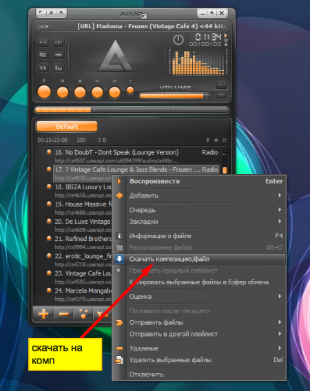Choose Скачать композицию/файл
Viewport: 310px width, 391px height.
point(199,259)
